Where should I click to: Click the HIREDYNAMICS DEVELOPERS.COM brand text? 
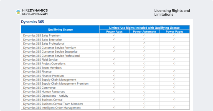point(35,12)
